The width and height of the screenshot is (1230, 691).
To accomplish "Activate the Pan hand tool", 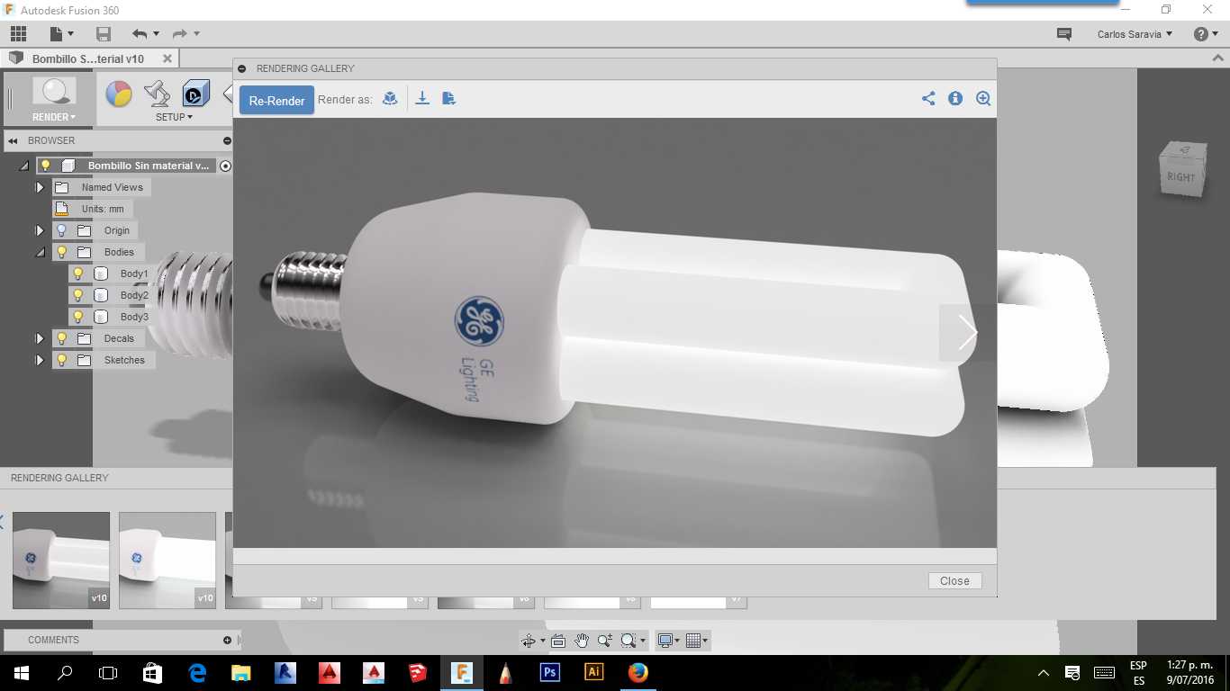I will tap(582, 641).
